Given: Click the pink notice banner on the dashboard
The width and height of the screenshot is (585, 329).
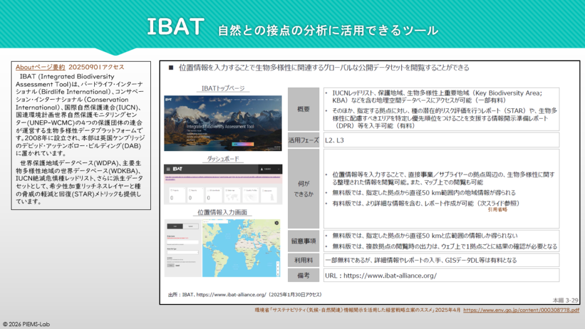Looking at the screenshot, I should 223,178.
